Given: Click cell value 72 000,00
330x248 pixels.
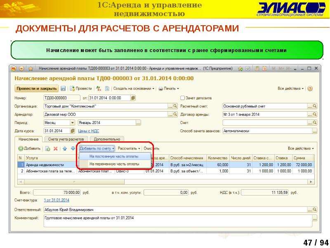Looking at the screenshot, I should pyautogui.click(x=303, y=165).
